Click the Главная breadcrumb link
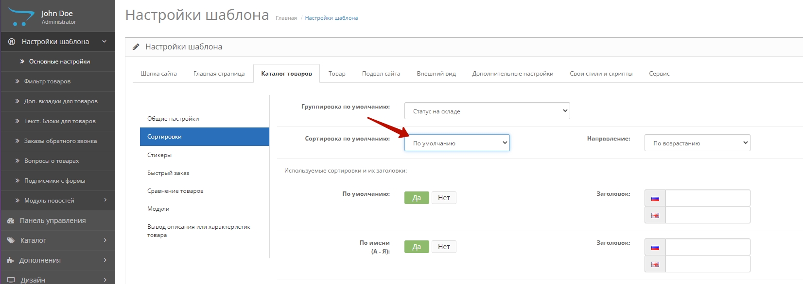Screen dimensions: 803x284 286,18
